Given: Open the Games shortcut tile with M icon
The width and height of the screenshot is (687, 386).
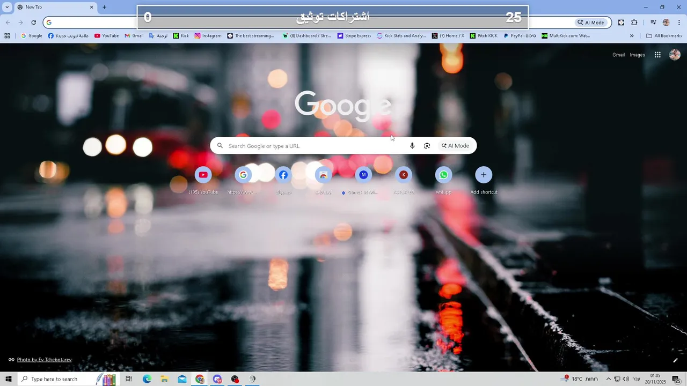Looking at the screenshot, I should (x=363, y=180).
